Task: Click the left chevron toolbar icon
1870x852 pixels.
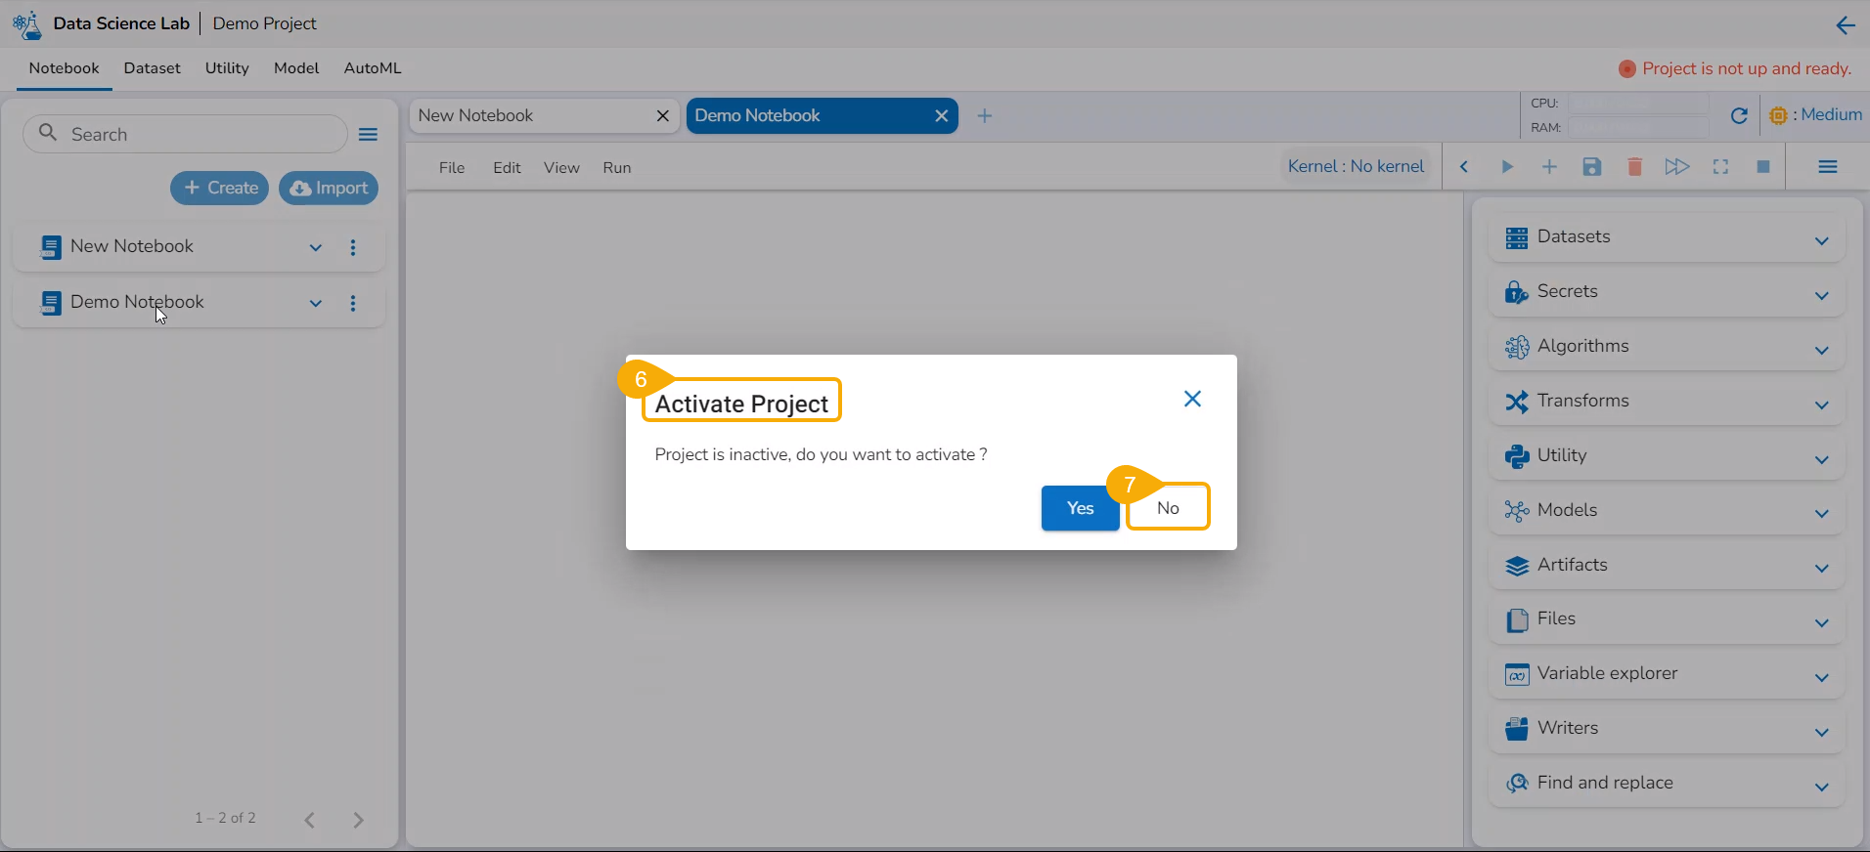Action: 1464,167
